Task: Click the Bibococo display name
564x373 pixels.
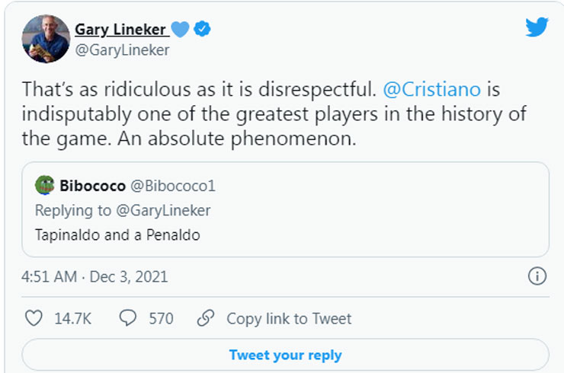Action: [x=92, y=186]
